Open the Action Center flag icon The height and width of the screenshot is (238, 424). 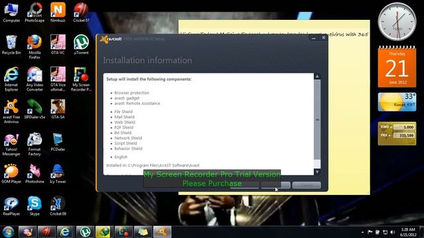coord(370,232)
